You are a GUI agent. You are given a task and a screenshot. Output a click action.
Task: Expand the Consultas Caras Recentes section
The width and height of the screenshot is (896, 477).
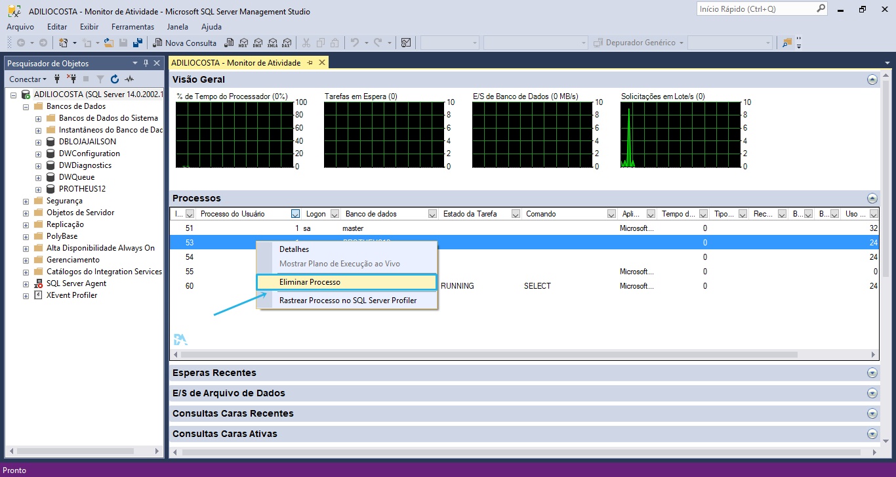(x=872, y=413)
